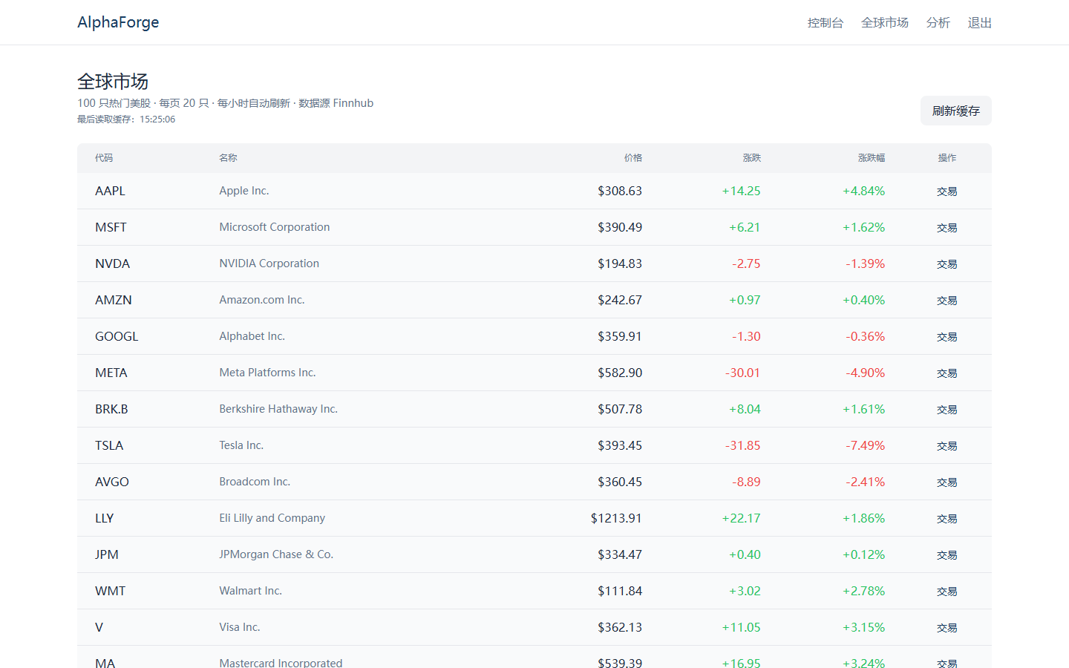The width and height of the screenshot is (1069, 668).
Task: Open 交易 for META row
Action: pyautogui.click(x=947, y=373)
